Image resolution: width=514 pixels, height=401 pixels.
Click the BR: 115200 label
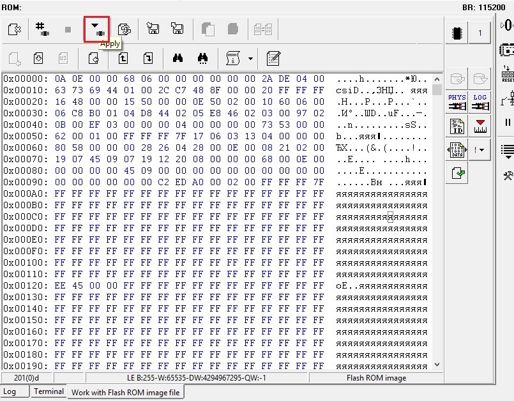pyautogui.click(x=484, y=7)
